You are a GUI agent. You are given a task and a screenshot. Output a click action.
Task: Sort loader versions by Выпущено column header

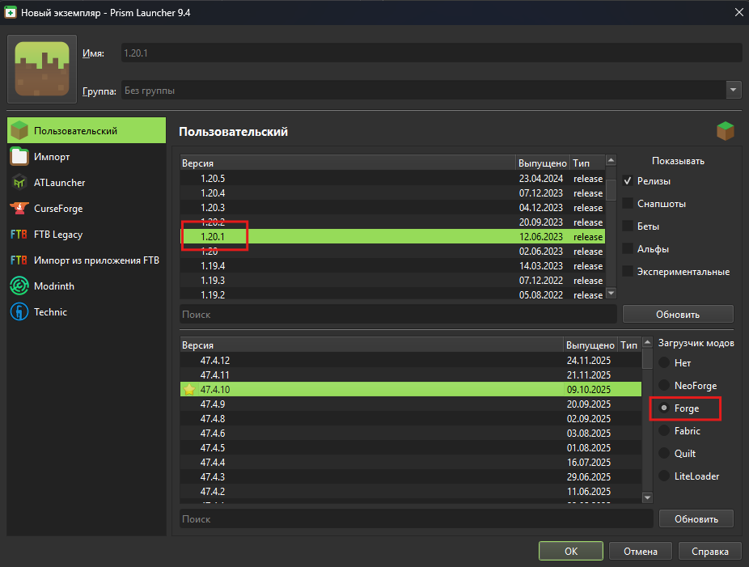click(590, 345)
